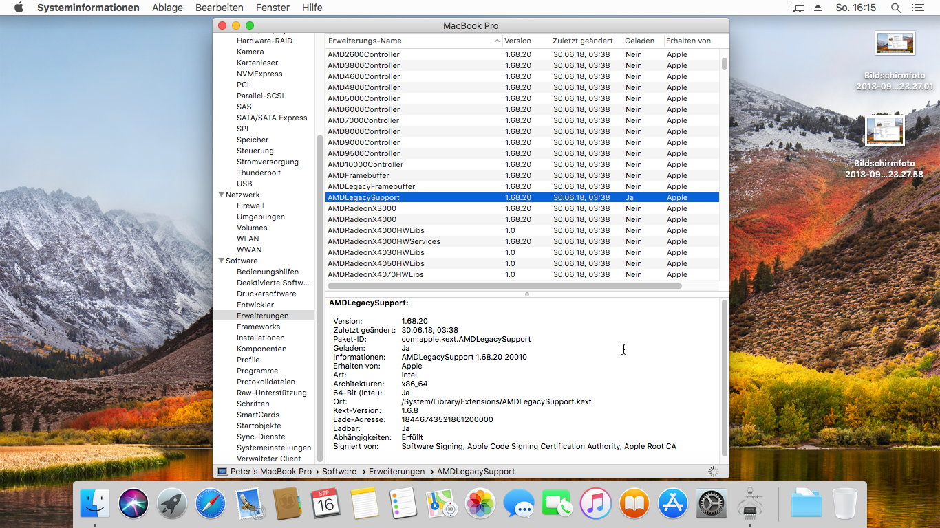
Task: Launch Siri from the Dock
Action: pyautogui.click(x=133, y=505)
